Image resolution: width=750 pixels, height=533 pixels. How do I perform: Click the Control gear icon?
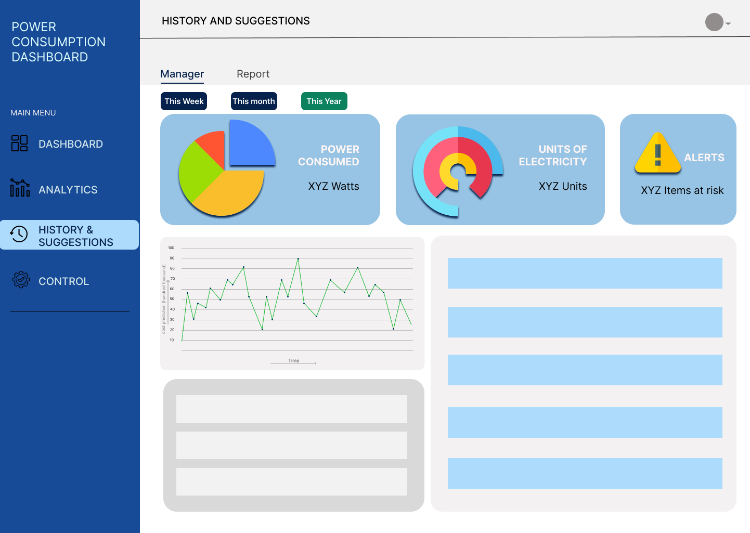(21, 280)
